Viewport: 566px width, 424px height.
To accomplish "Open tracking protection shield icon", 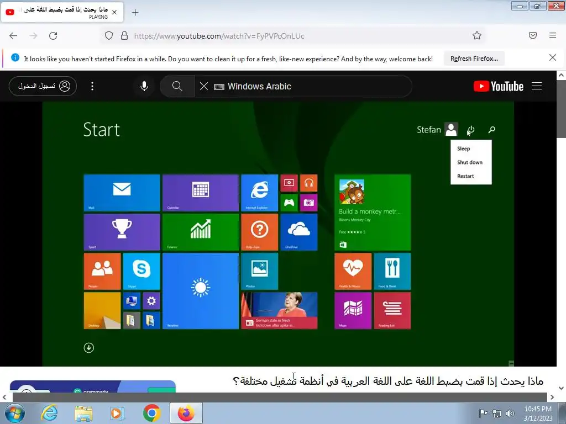I will 109,35.
